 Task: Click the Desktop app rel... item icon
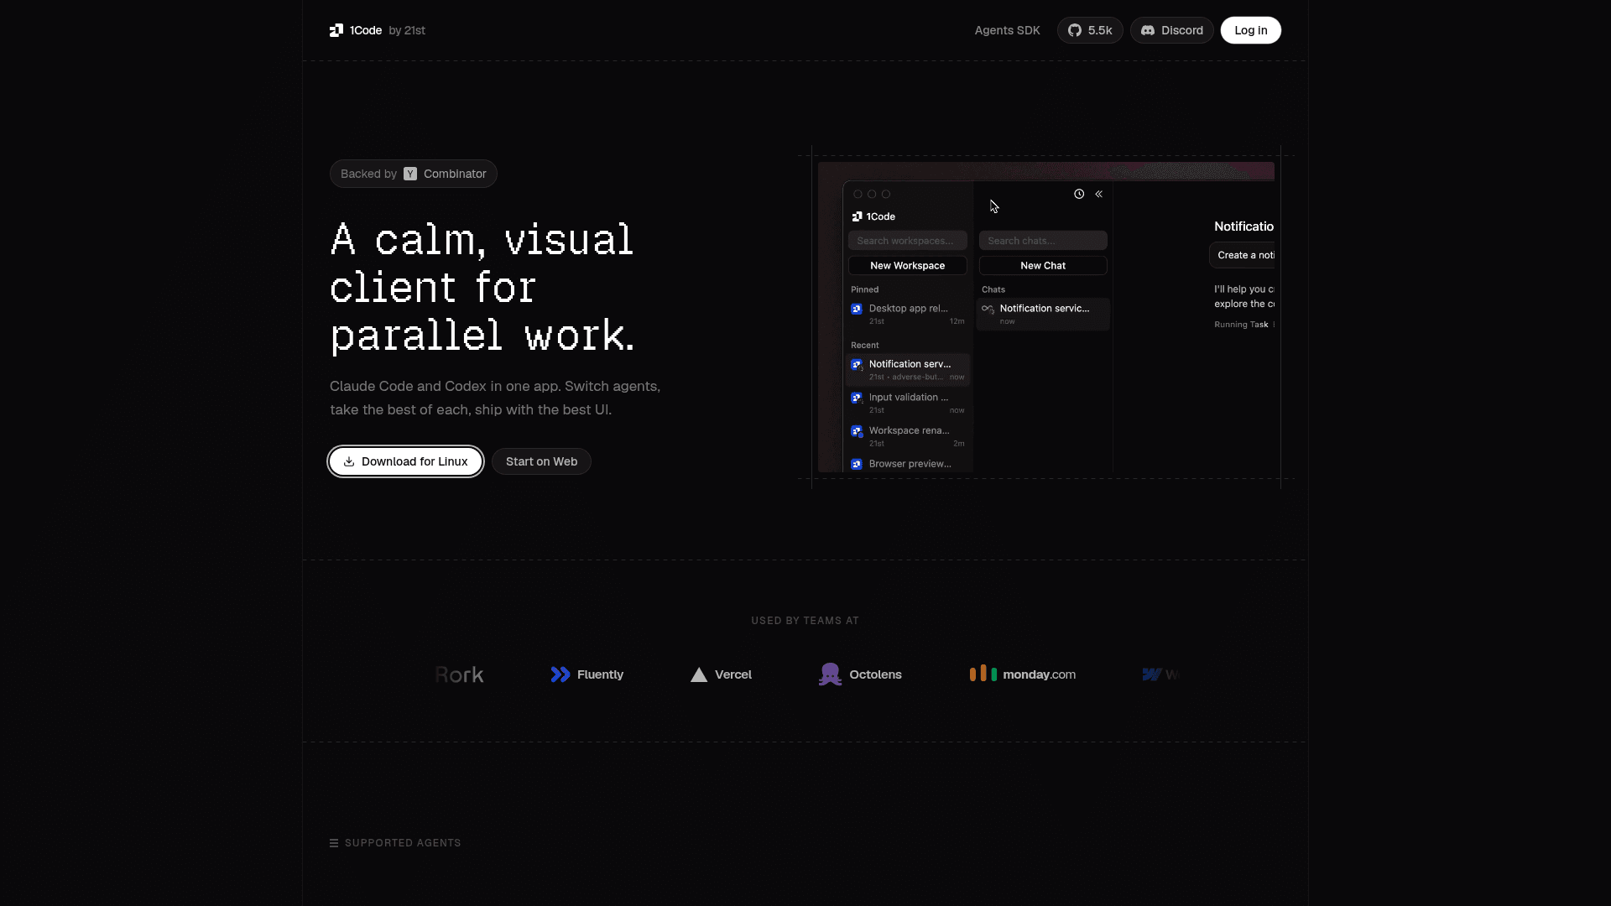click(x=857, y=309)
